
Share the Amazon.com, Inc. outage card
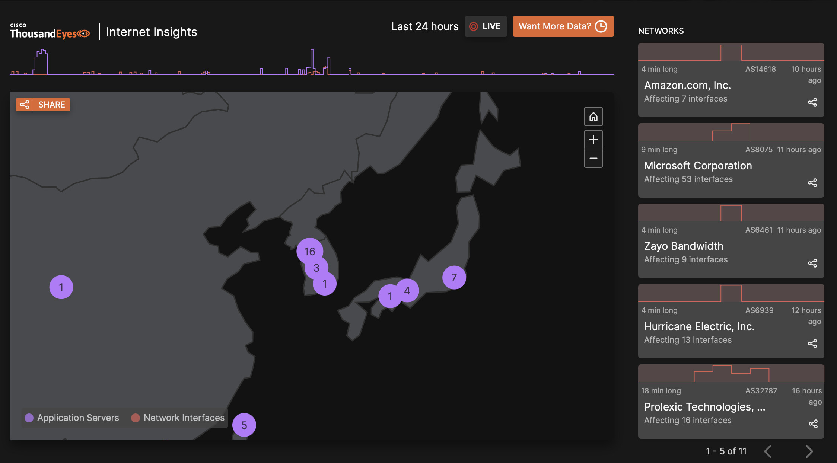click(x=812, y=102)
